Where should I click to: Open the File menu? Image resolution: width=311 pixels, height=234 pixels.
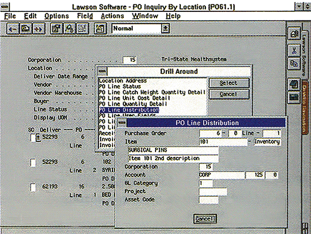10,16
